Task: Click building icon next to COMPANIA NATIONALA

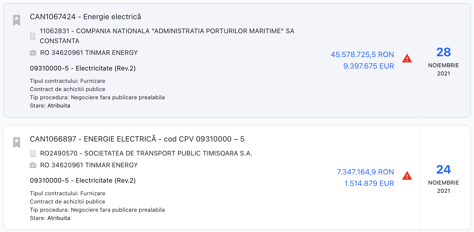Action: coord(33,36)
